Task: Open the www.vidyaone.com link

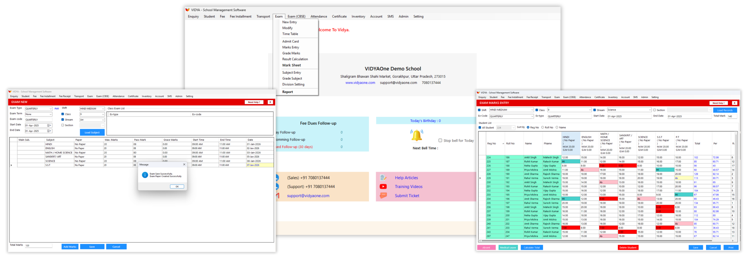Action: [x=360, y=83]
